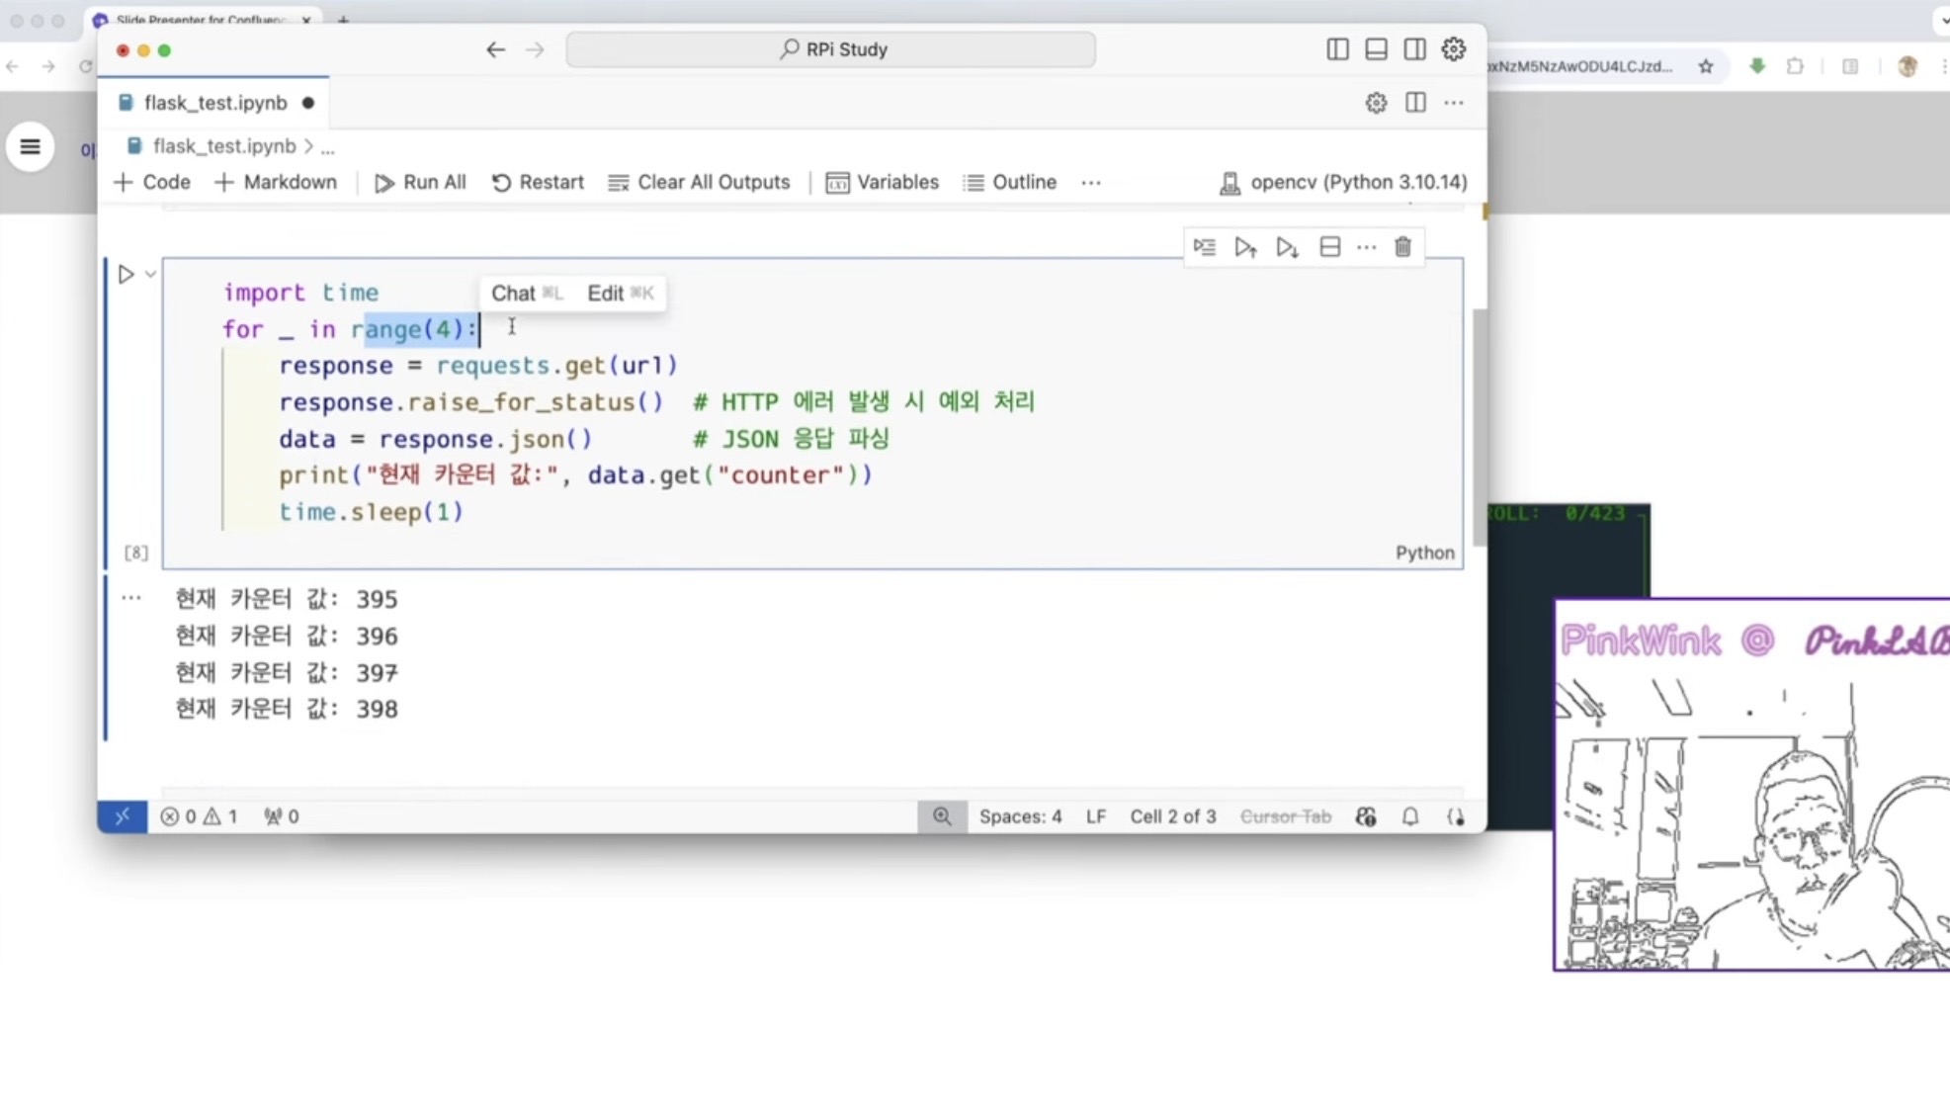Click Clear All Outputs

pyautogui.click(x=699, y=182)
